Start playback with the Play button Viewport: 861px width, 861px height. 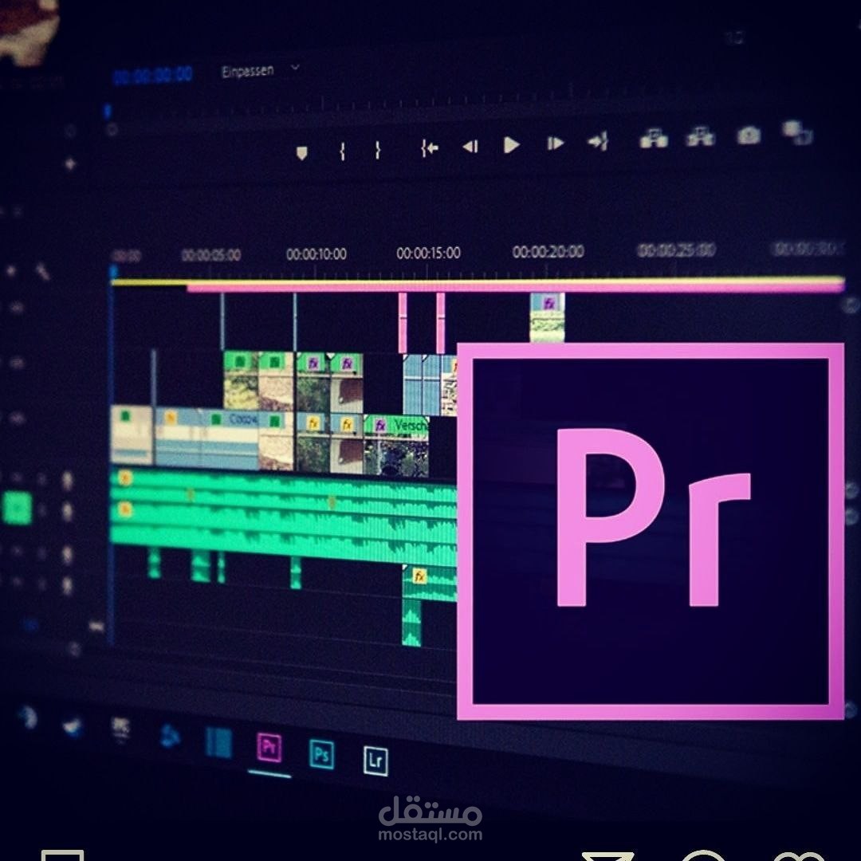[x=511, y=145]
